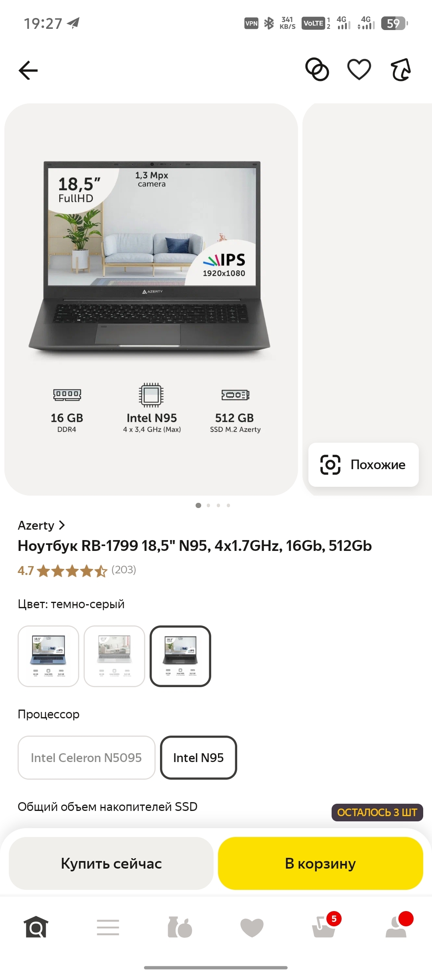Add laptop to favorites with heart icon
The height and width of the screenshot is (976, 432).
click(359, 70)
